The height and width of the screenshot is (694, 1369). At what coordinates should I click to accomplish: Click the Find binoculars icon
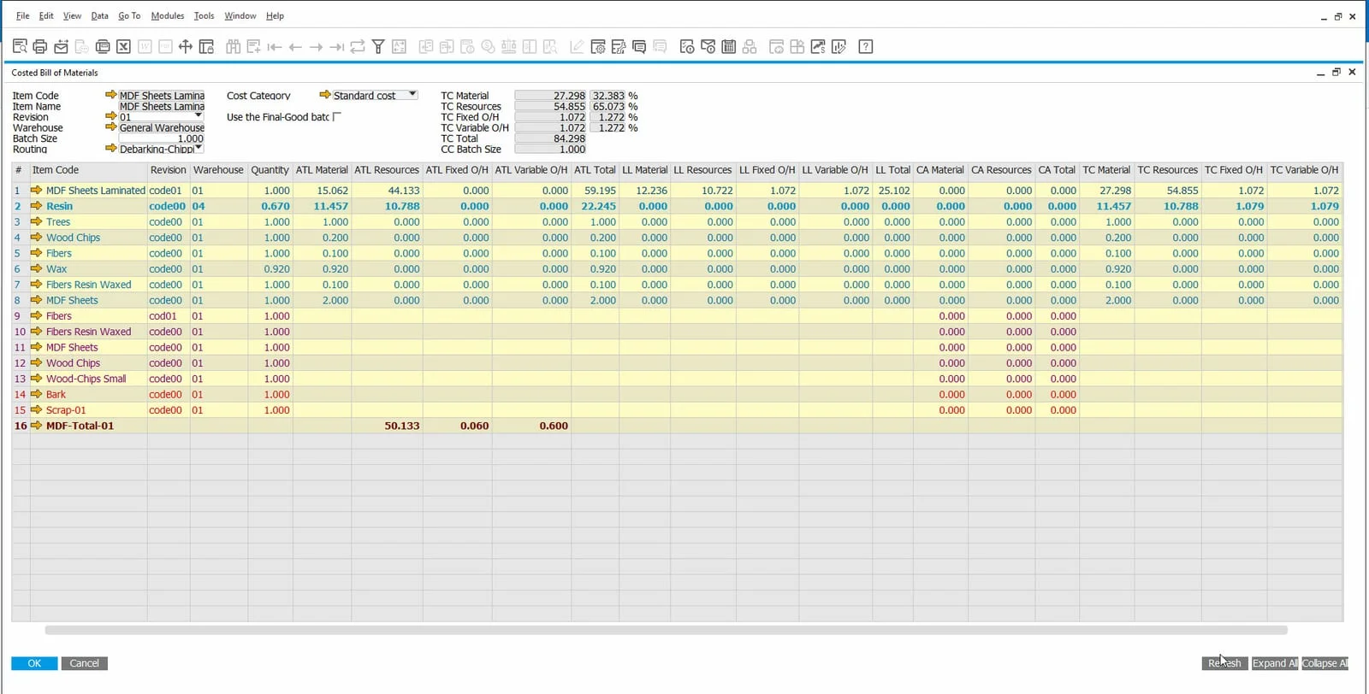click(233, 47)
